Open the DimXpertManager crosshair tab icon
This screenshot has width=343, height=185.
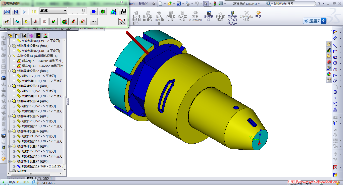[x=31, y=35]
